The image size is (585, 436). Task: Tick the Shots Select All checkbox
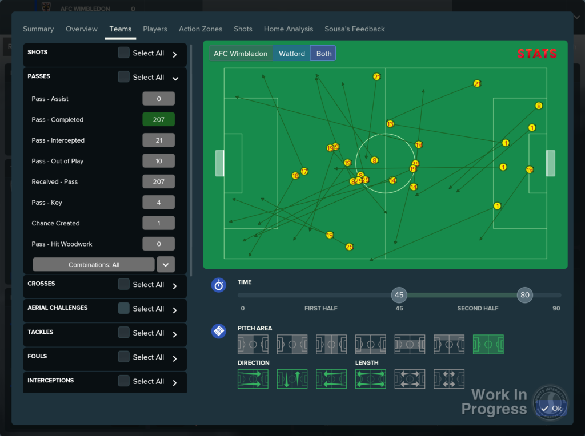click(123, 53)
